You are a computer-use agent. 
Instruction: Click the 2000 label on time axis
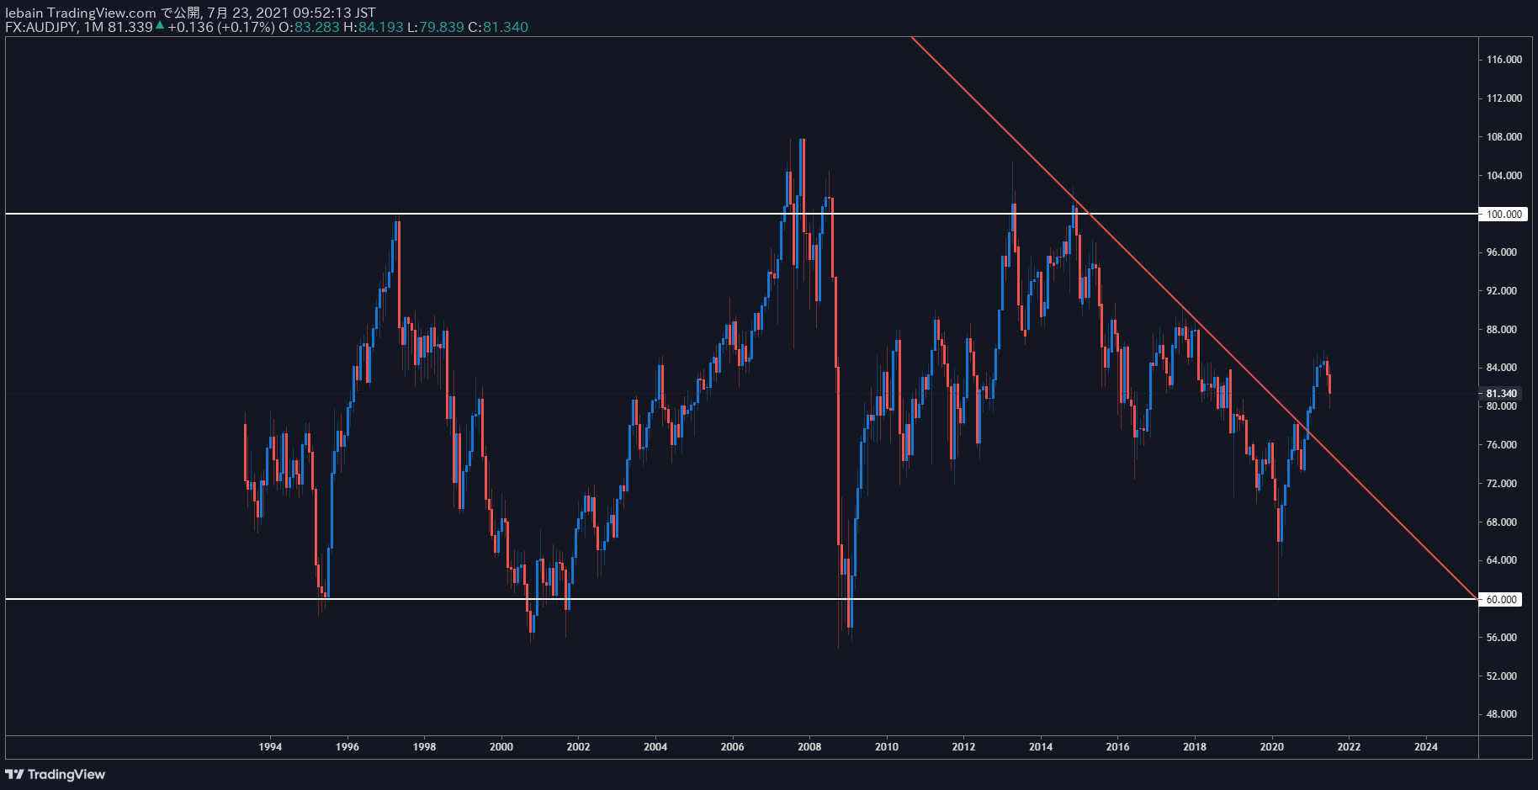coord(501,747)
